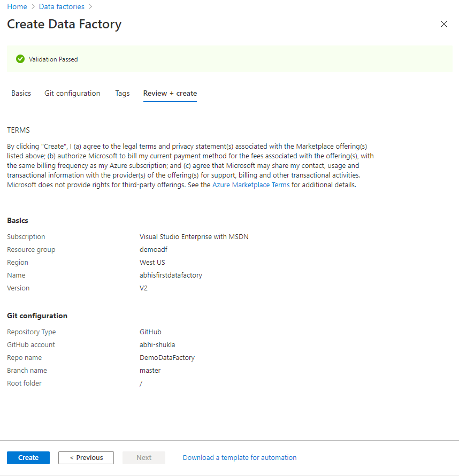Click the greyed-out Next button
Viewport: 459px width, 476px height.
coord(144,458)
